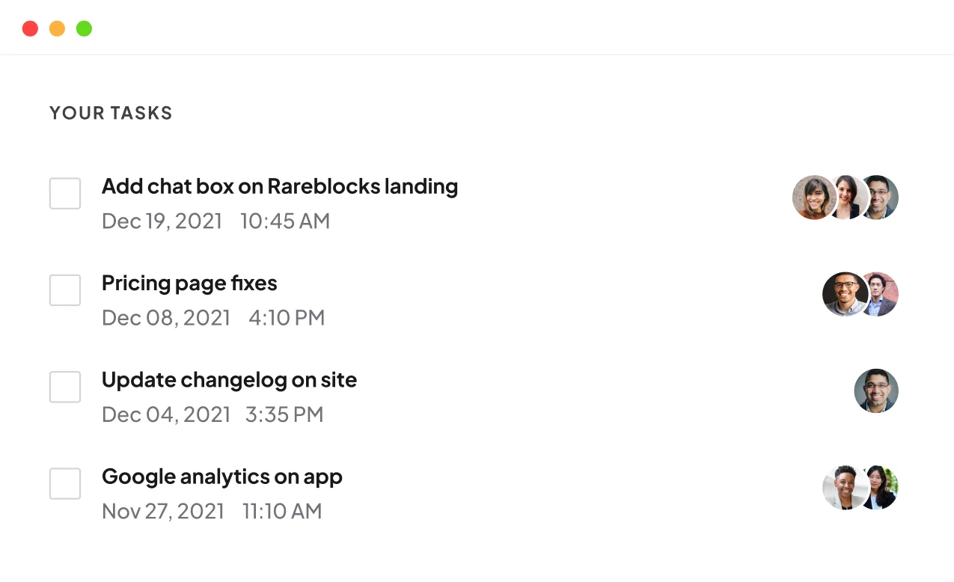Click the Dec 19, 2021 due date
The image size is (954, 582).
pos(162,221)
